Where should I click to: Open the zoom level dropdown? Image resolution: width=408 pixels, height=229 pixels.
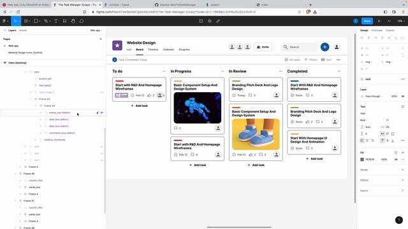pos(401,21)
